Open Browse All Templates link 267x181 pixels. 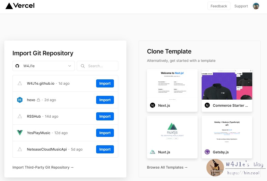(x=167, y=167)
